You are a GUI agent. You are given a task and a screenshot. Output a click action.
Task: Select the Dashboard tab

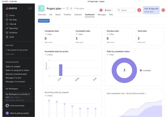click(x=90, y=15)
